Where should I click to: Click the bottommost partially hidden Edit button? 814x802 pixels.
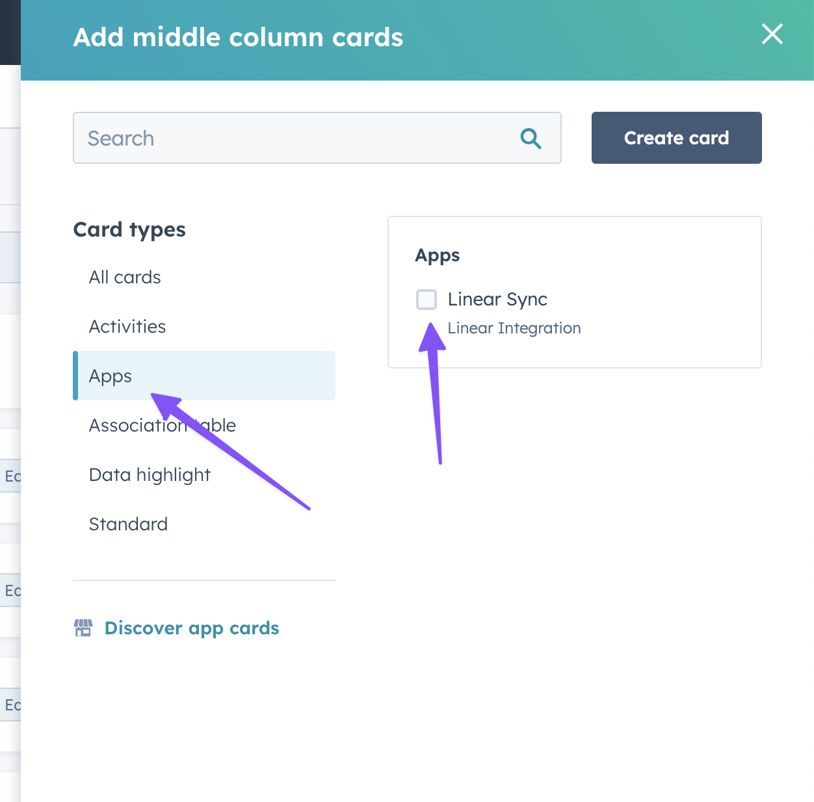(x=11, y=705)
